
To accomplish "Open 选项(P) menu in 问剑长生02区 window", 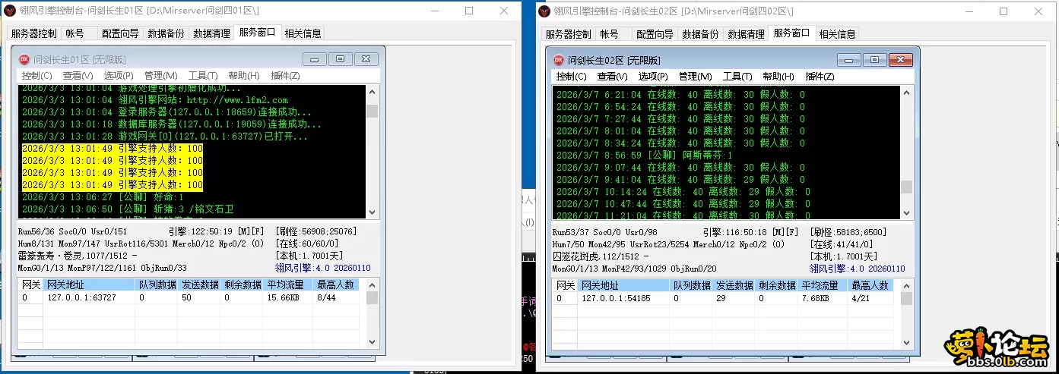I will 653,77.
